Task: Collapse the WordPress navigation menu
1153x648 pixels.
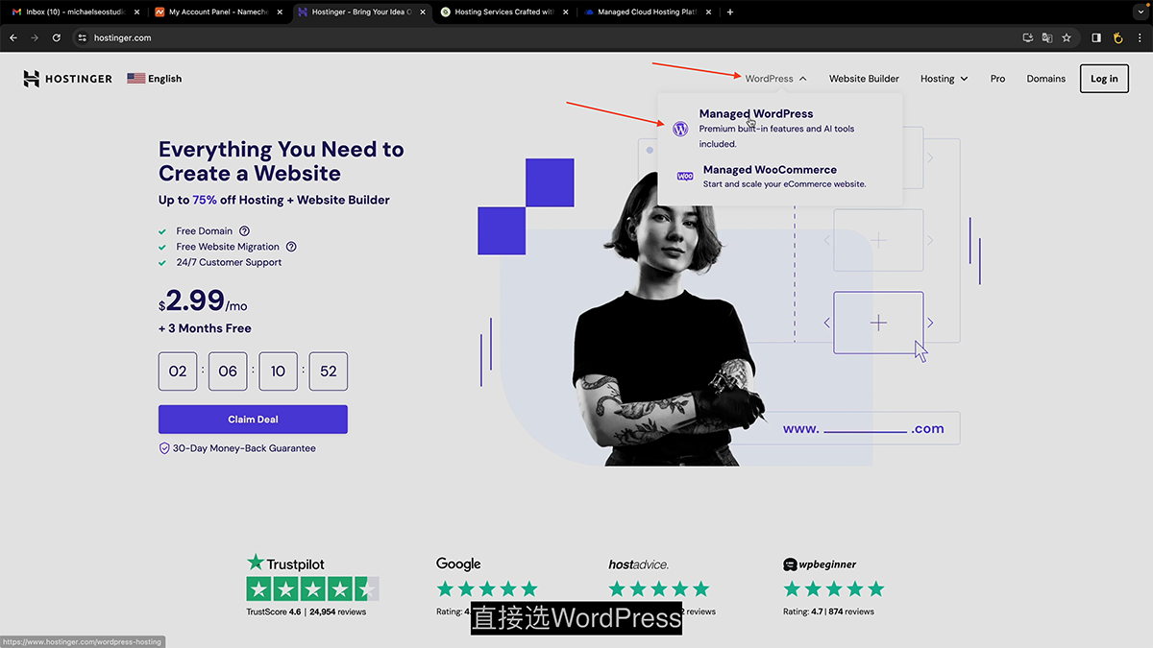Action: tap(775, 79)
